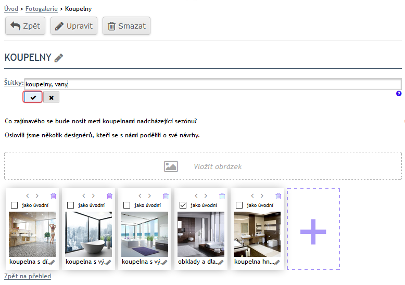The image size is (405, 285).
Task: Cancel tag editing with the X button
Action: [x=51, y=97]
